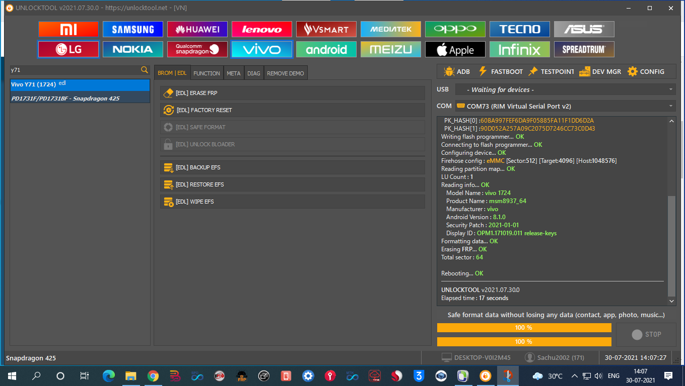
Task: Click the log scroll-up arrow
Action: tap(671, 121)
